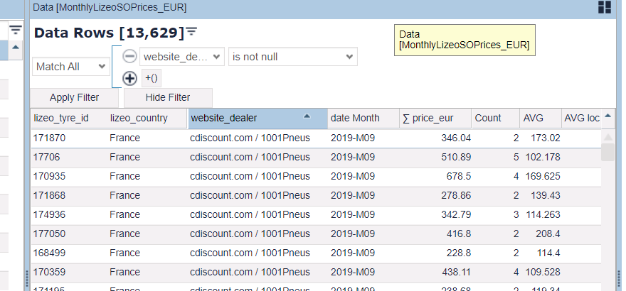Click the sort arrow in website_dealer header
626x291 pixels.
pyautogui.click(x=307, y=117)
